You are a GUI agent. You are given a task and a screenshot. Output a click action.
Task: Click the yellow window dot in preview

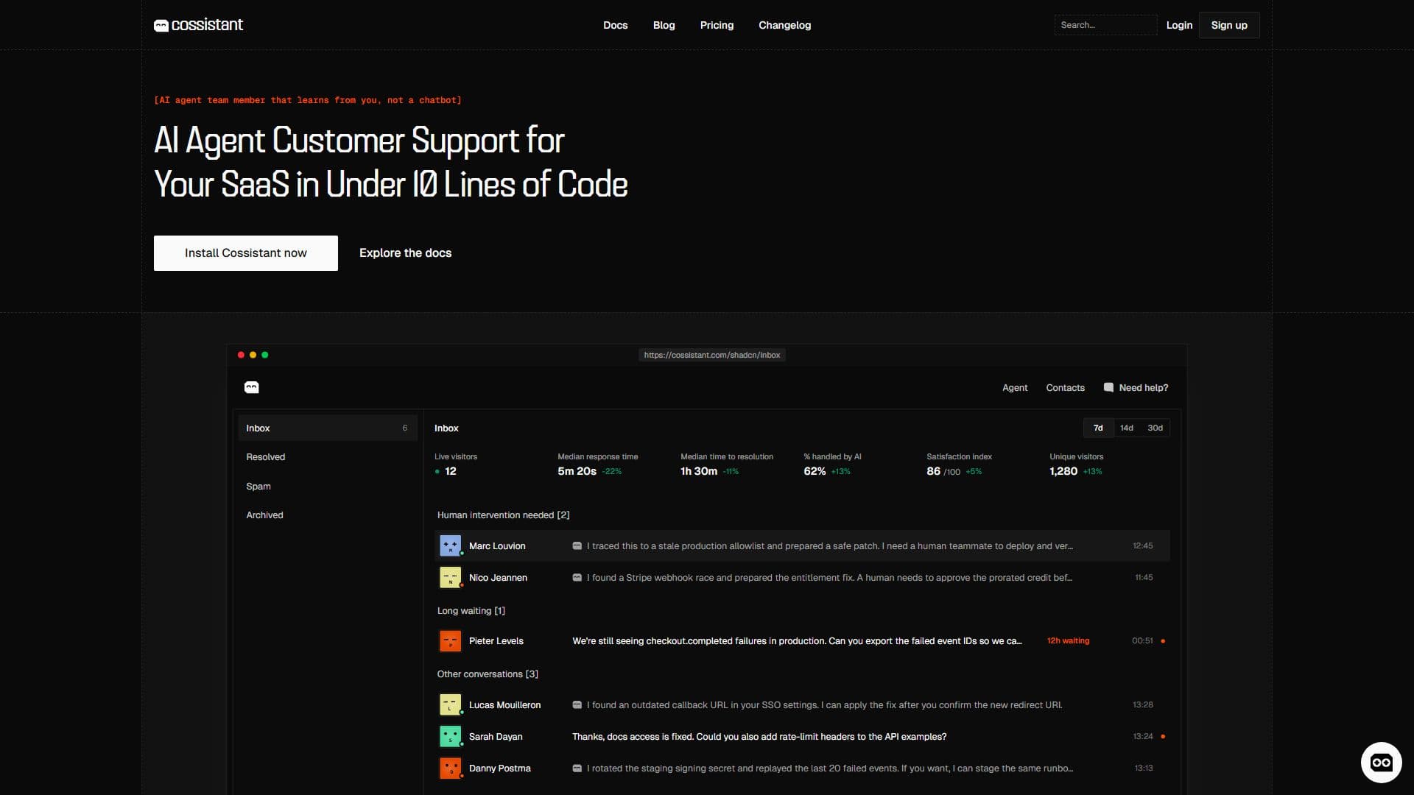(x=253, y=355)
